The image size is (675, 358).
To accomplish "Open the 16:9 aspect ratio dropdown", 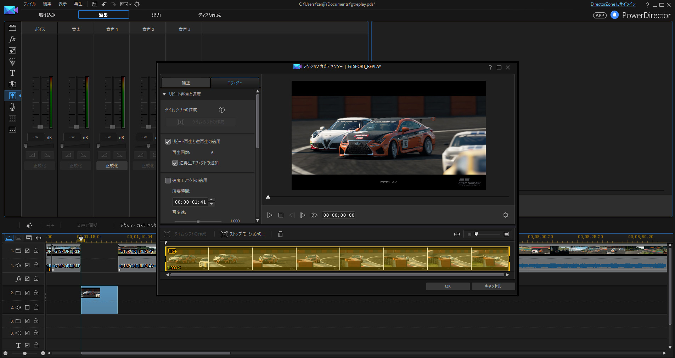I will coord(126,4).
